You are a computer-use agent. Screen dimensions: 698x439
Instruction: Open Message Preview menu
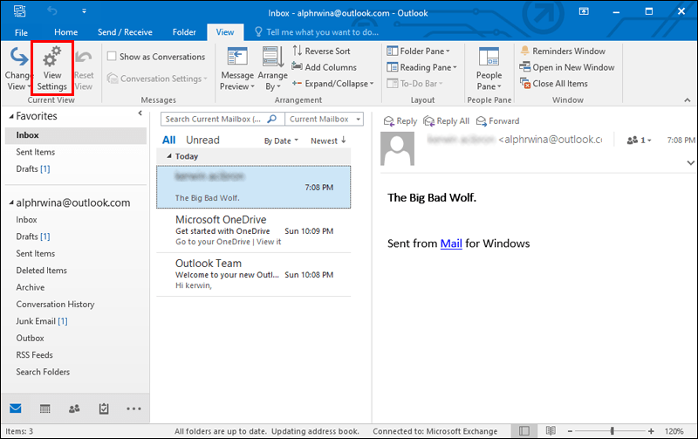click(237, 69)
